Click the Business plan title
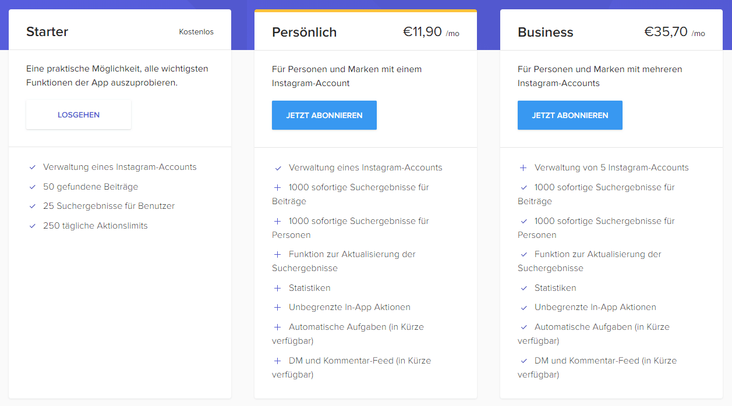This screenshot has width=732, height=406. pos(545,33)
